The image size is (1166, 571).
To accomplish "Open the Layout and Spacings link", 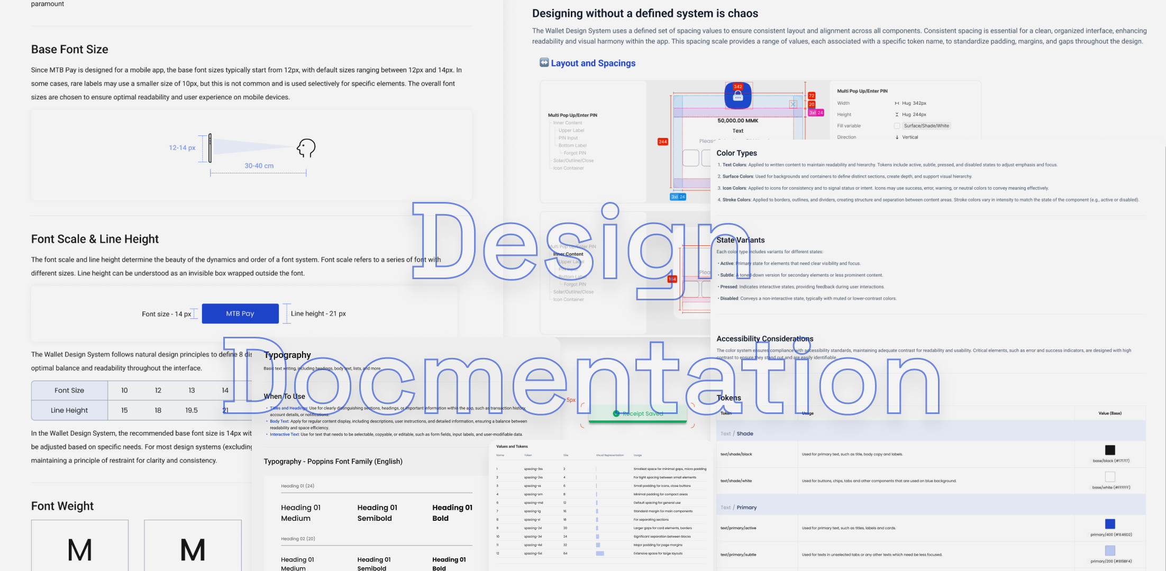I will (593, 63).
